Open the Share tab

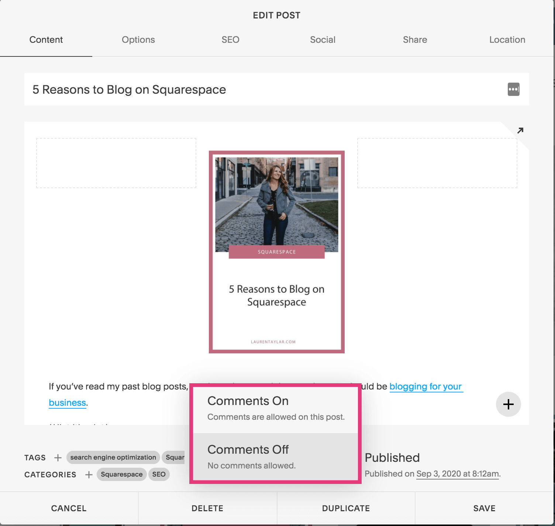(x=415, y=40)
